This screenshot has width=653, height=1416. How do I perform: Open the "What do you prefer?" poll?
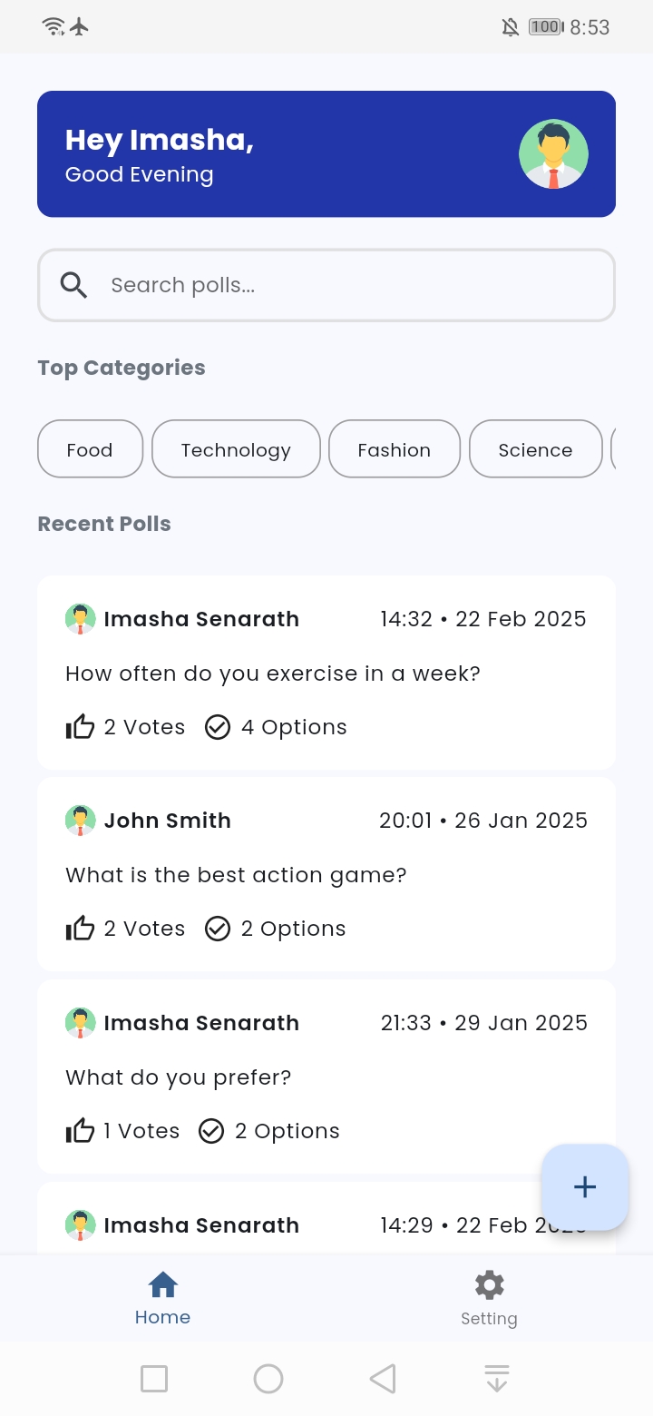pyautogui.click(x=179, y=1077)
